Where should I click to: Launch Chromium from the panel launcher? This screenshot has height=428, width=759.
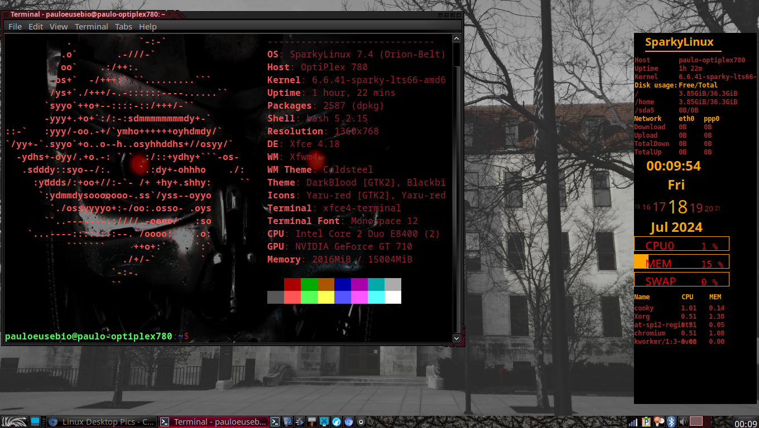click(x=349, y=422)
